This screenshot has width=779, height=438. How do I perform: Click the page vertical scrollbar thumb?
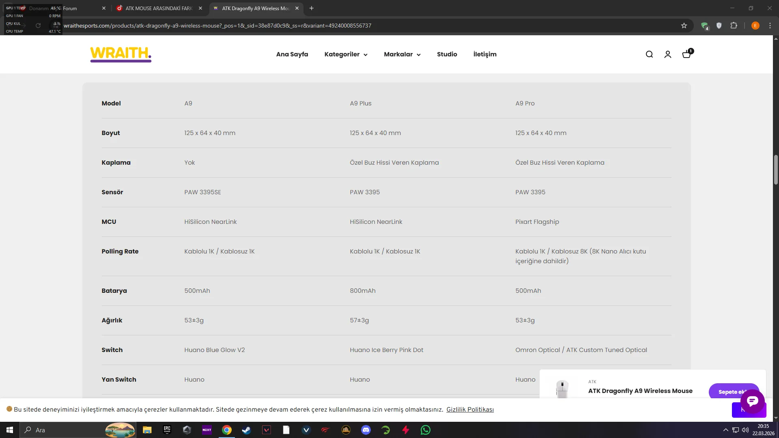pyautogui.click(x=776, y=170)
